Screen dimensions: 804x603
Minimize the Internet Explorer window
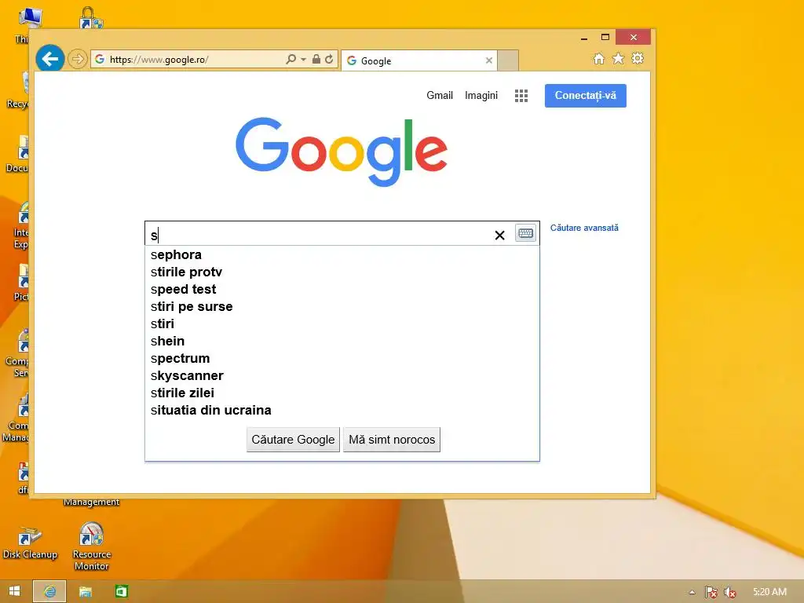pyautogui.click(x=584, y=38)
